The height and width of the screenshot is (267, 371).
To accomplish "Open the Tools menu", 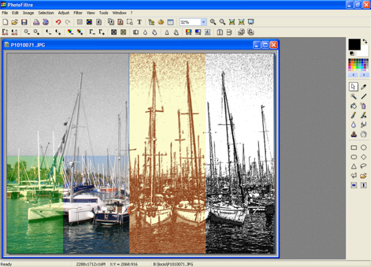I will pyautogui.click(x=103, y=13).
